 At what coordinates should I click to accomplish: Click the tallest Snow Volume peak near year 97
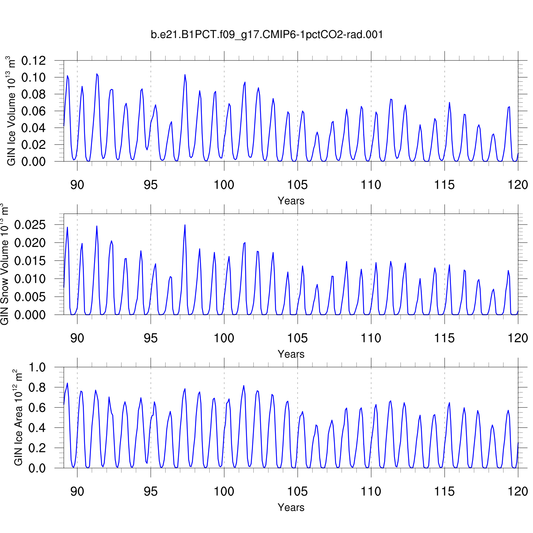tap(185, 225)
